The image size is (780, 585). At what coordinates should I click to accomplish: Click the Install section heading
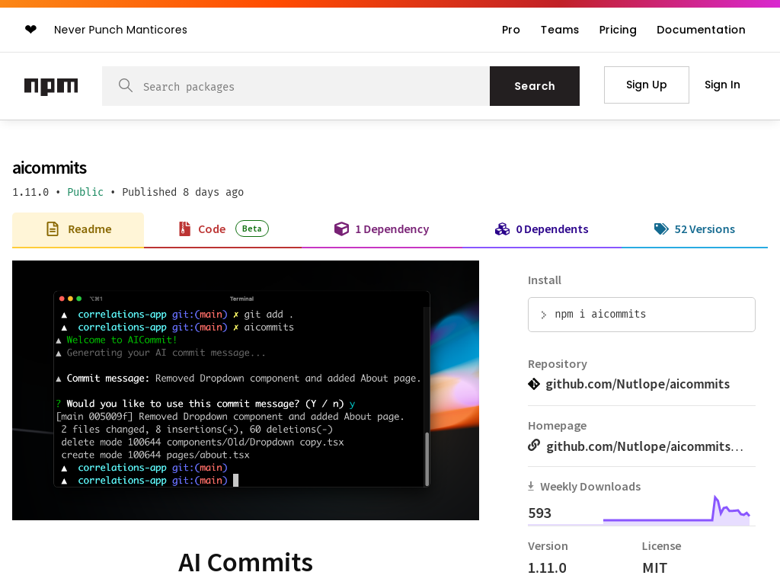coord(545,280)
